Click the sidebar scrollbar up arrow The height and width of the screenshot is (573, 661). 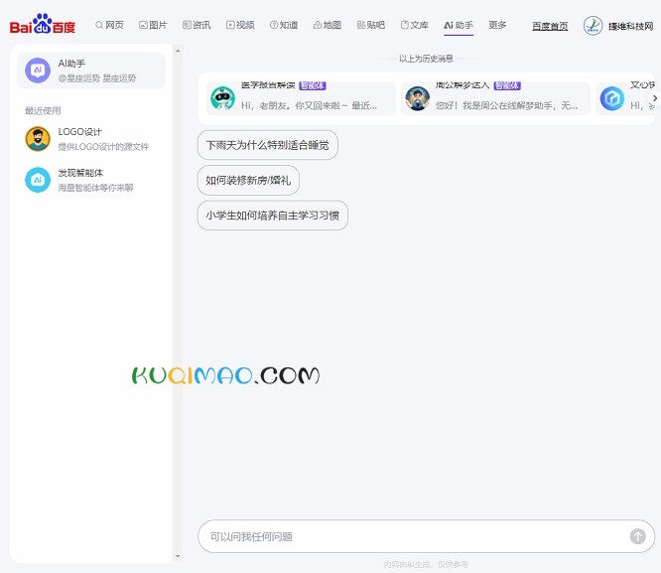tap(178, 51)
